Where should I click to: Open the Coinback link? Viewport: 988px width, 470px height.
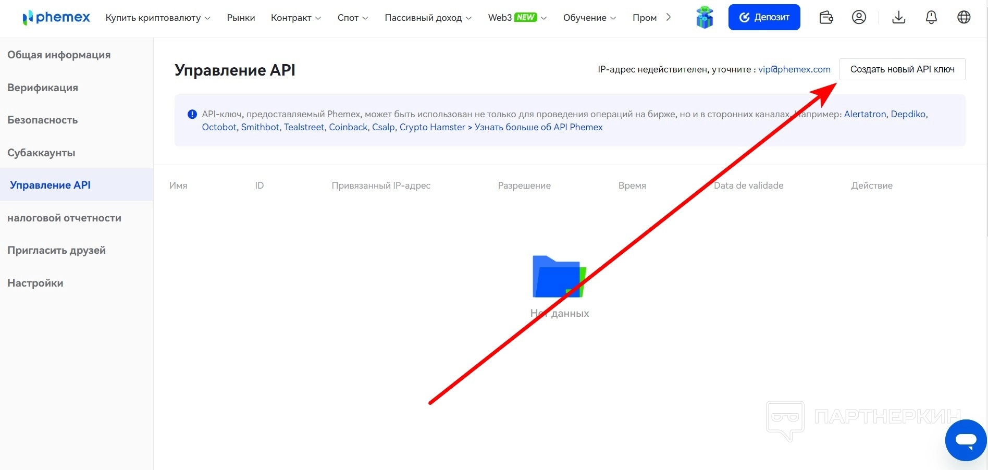coord(348,127)
